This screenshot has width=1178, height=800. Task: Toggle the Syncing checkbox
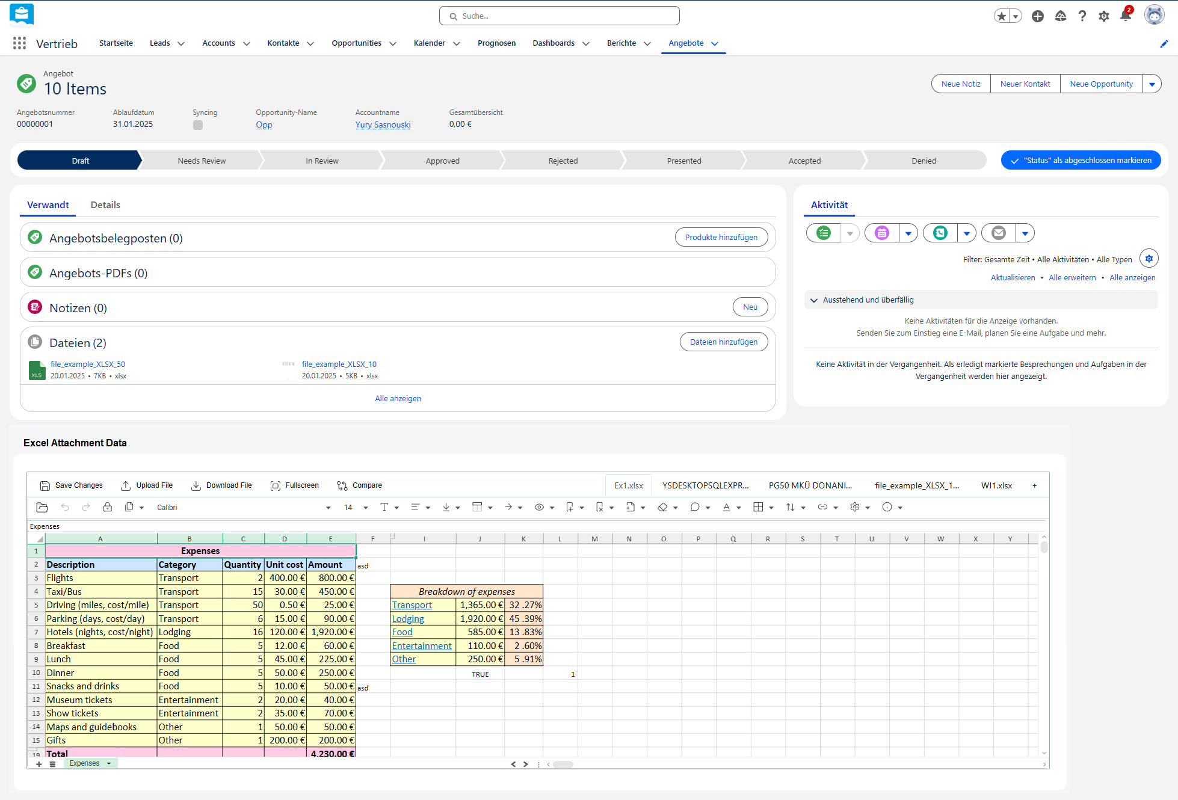[x=198, y=125]
